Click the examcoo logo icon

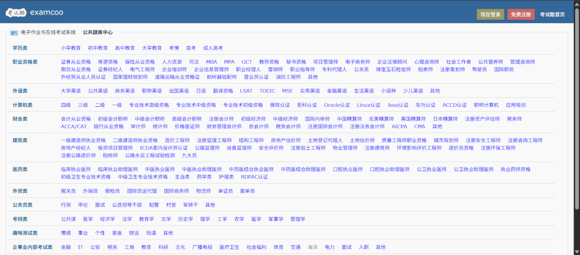click(x=16, y=12)
